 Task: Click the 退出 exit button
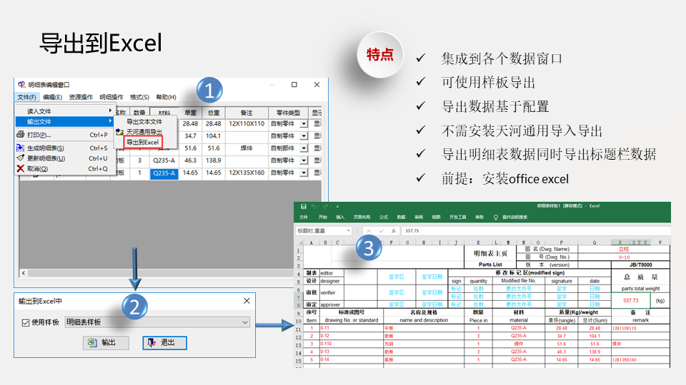click(164, 343)
